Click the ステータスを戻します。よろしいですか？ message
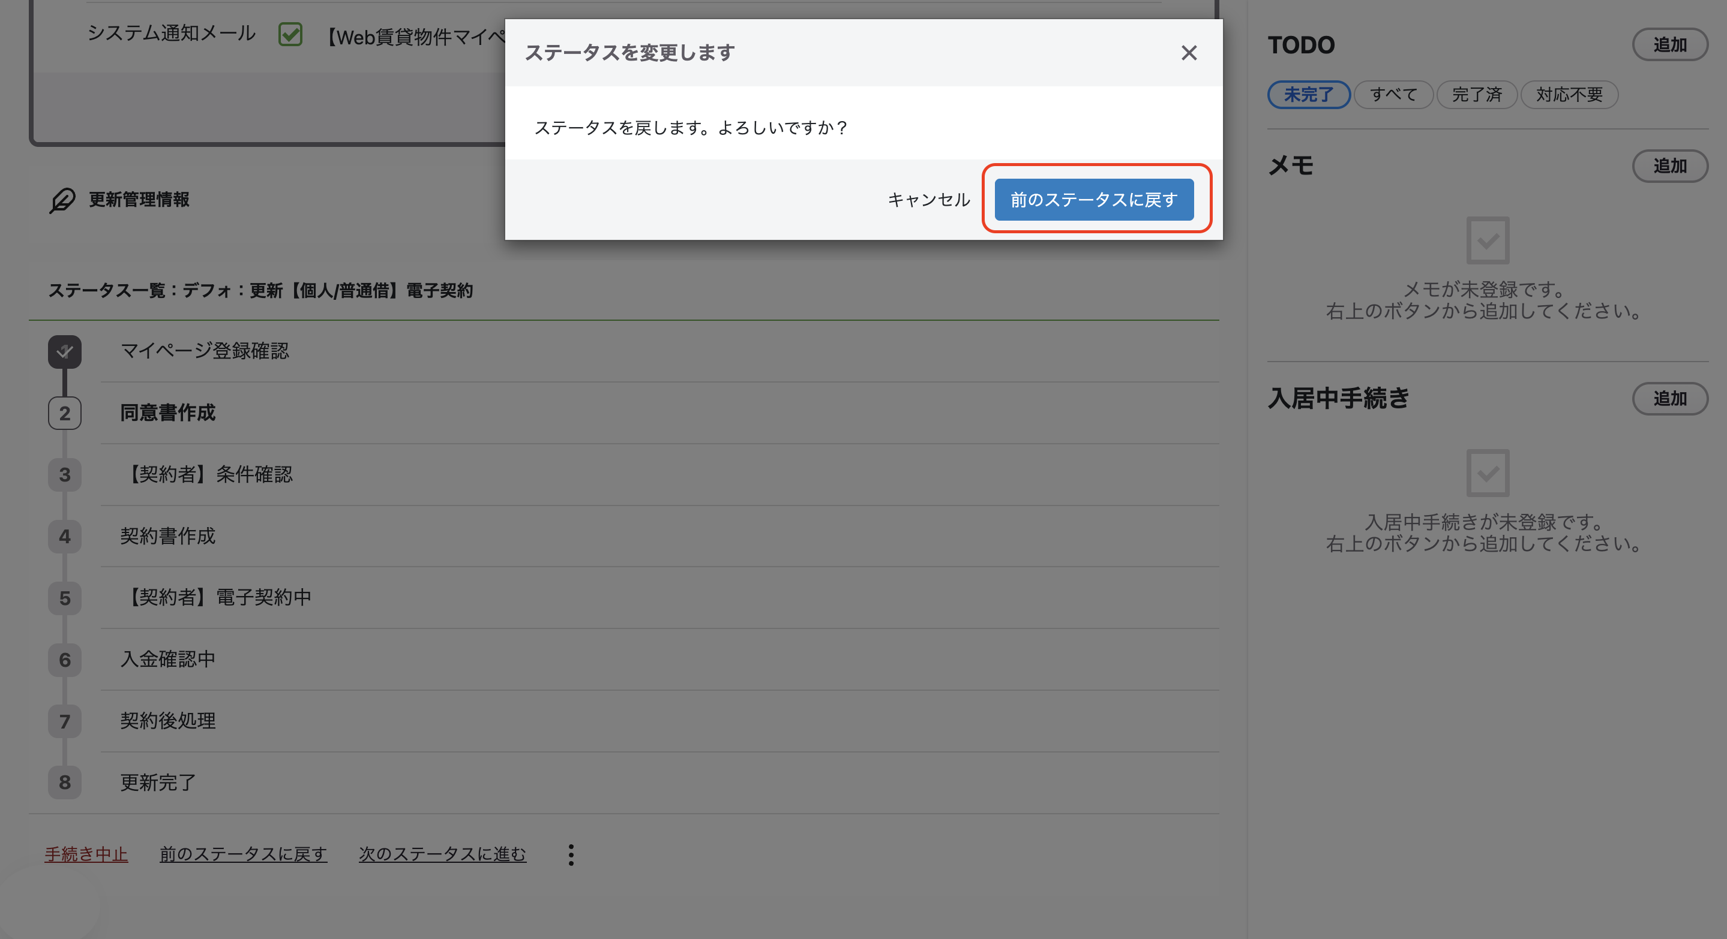Viewport: 1727px width, 939px height. pyautogui.click(x=692, y=128)
